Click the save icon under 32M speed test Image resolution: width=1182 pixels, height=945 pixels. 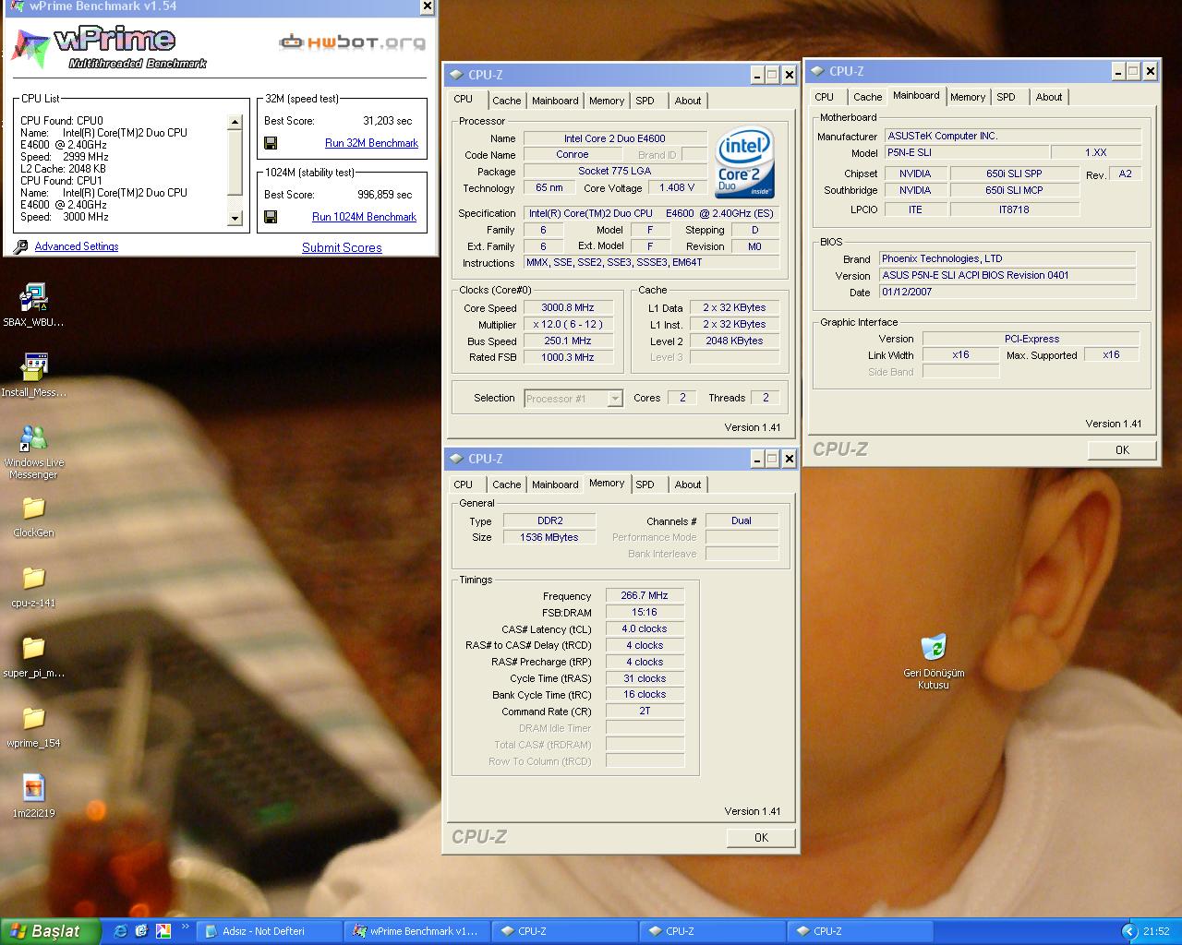tap(271, 143)
